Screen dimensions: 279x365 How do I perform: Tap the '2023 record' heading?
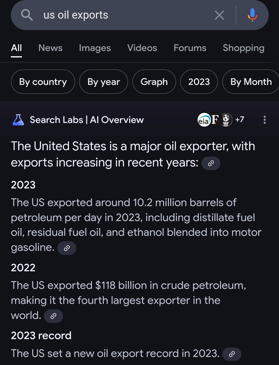click(x=41, y=335)
